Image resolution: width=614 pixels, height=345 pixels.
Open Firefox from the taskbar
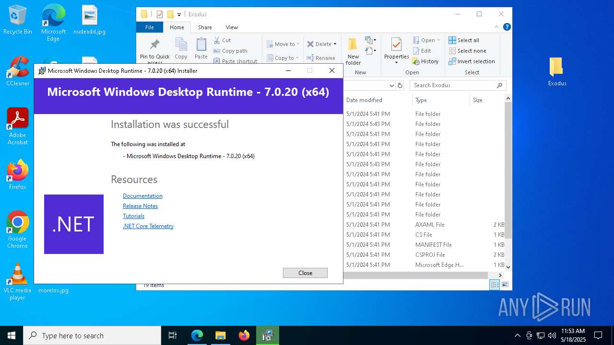click(244, 335)
